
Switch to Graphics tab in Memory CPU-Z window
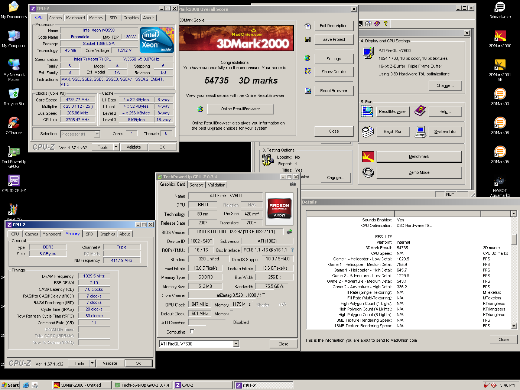tap(107, 234)
